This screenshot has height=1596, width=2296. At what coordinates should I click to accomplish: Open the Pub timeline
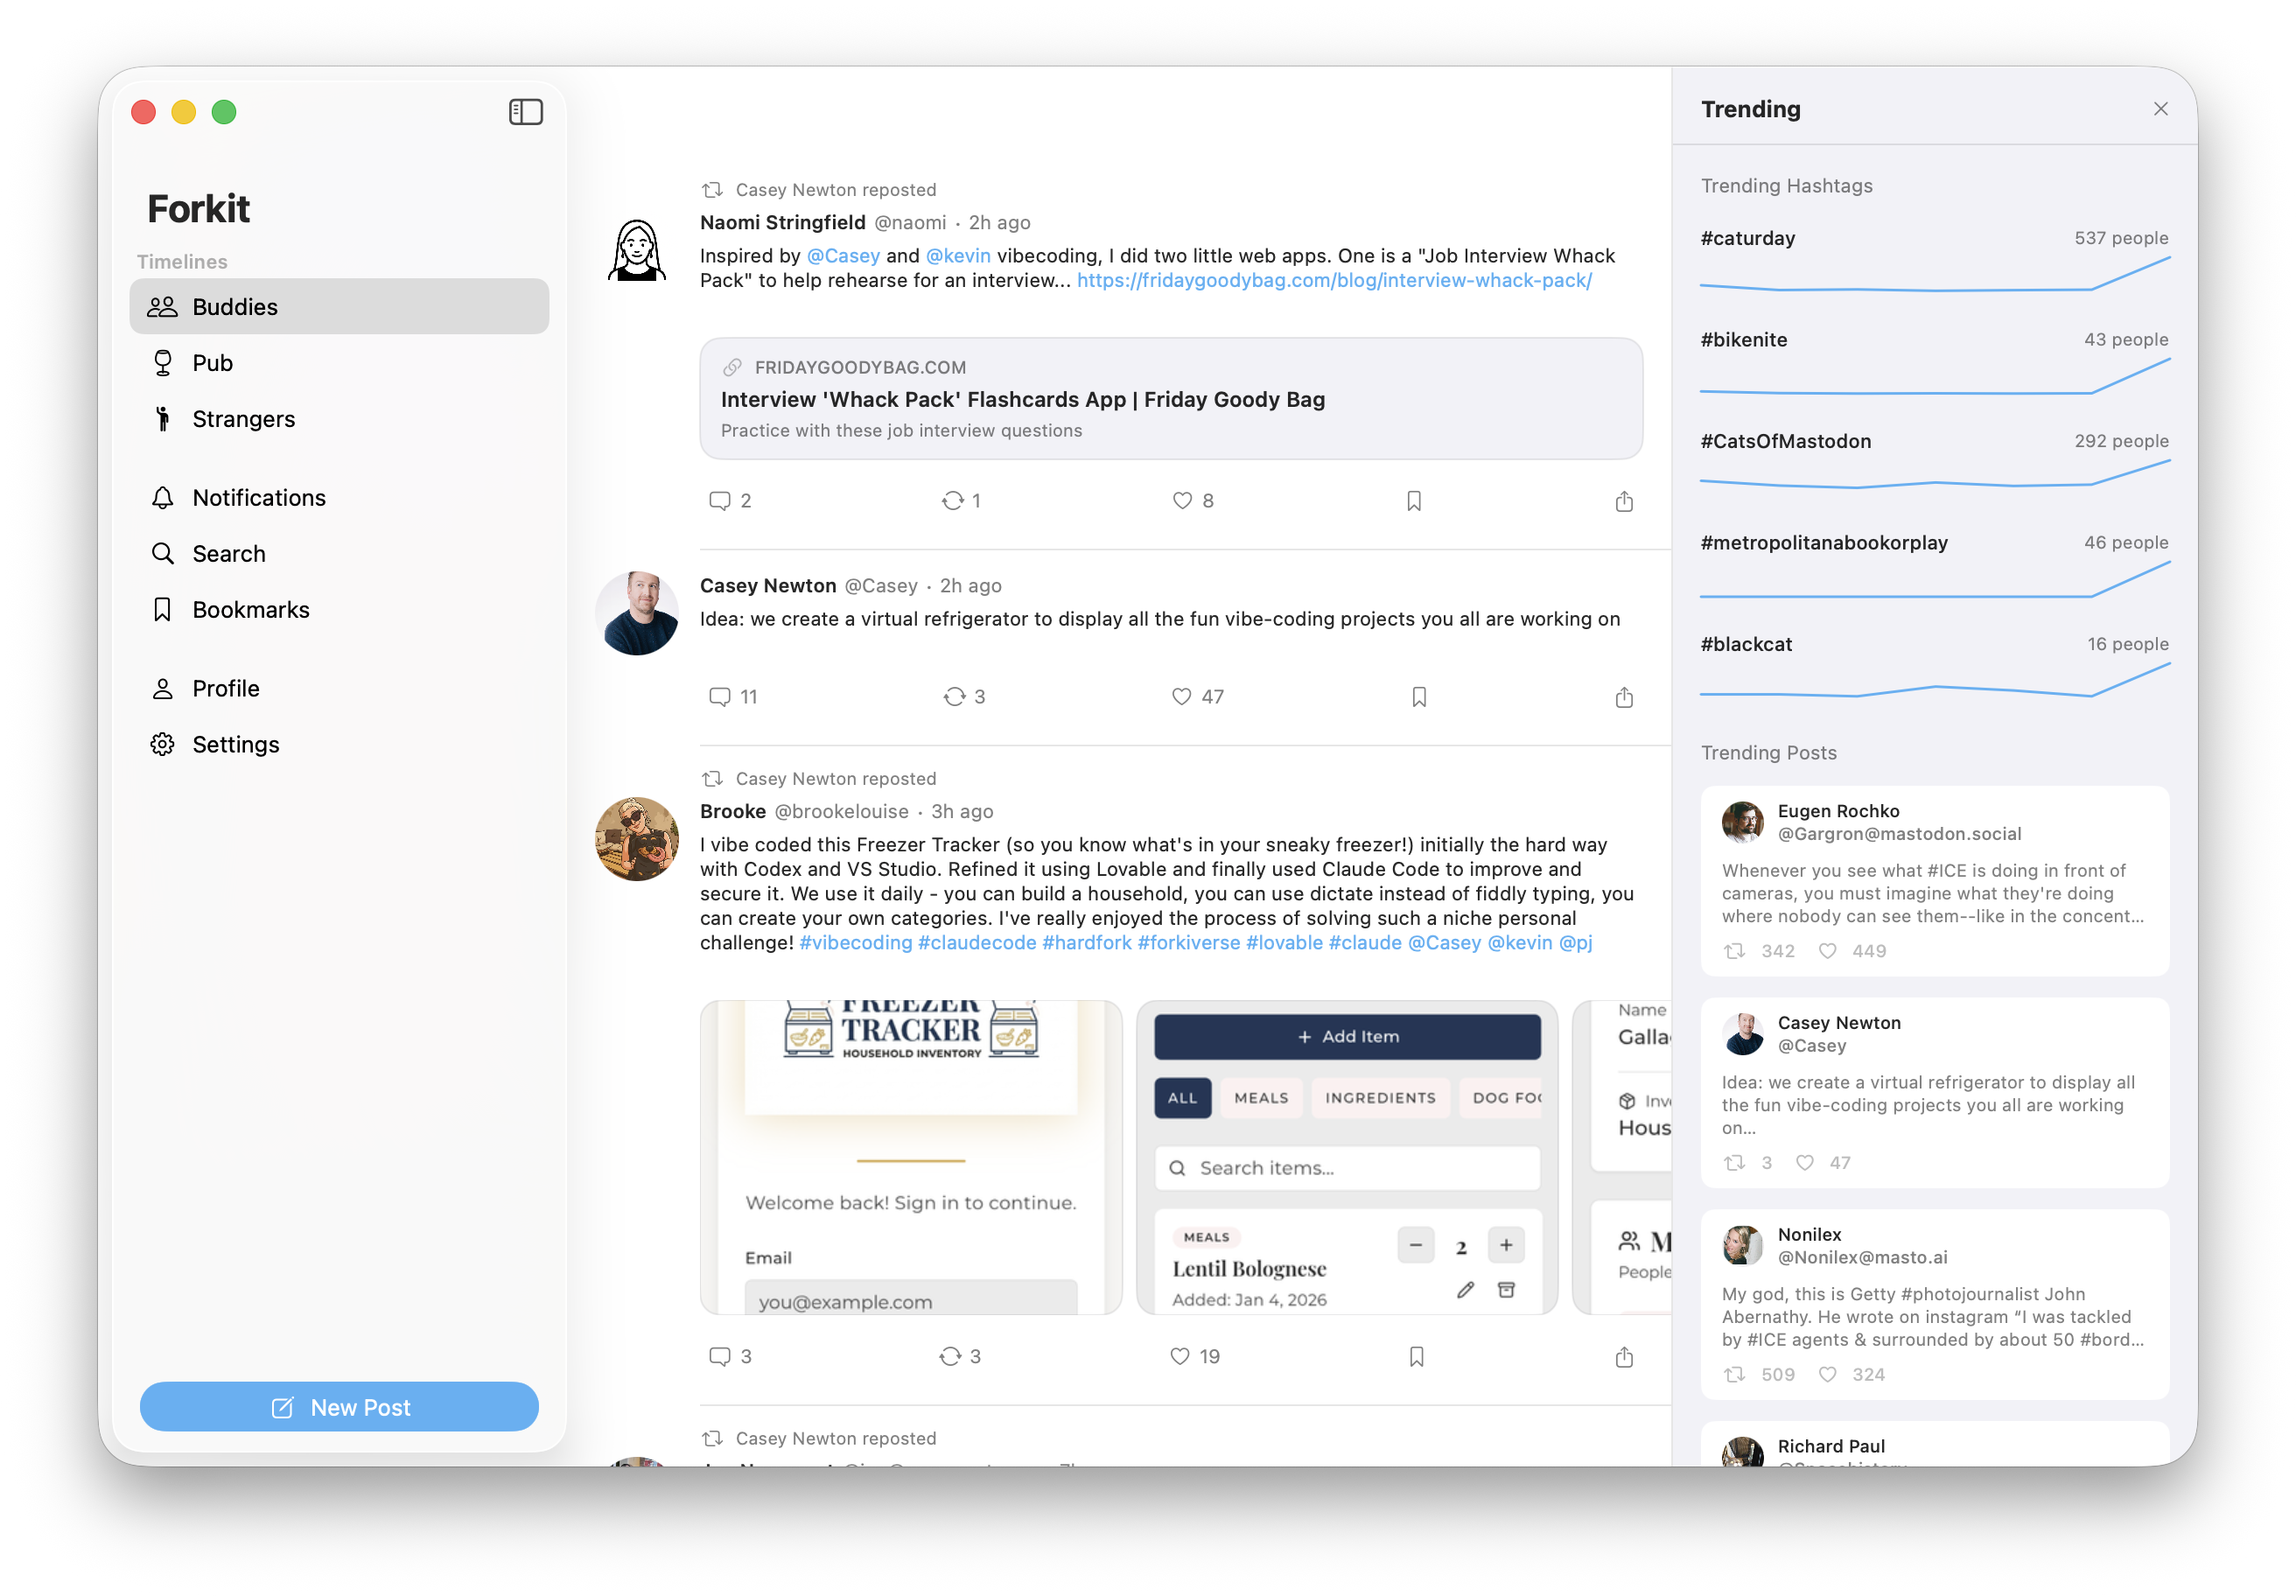point(212,363)
